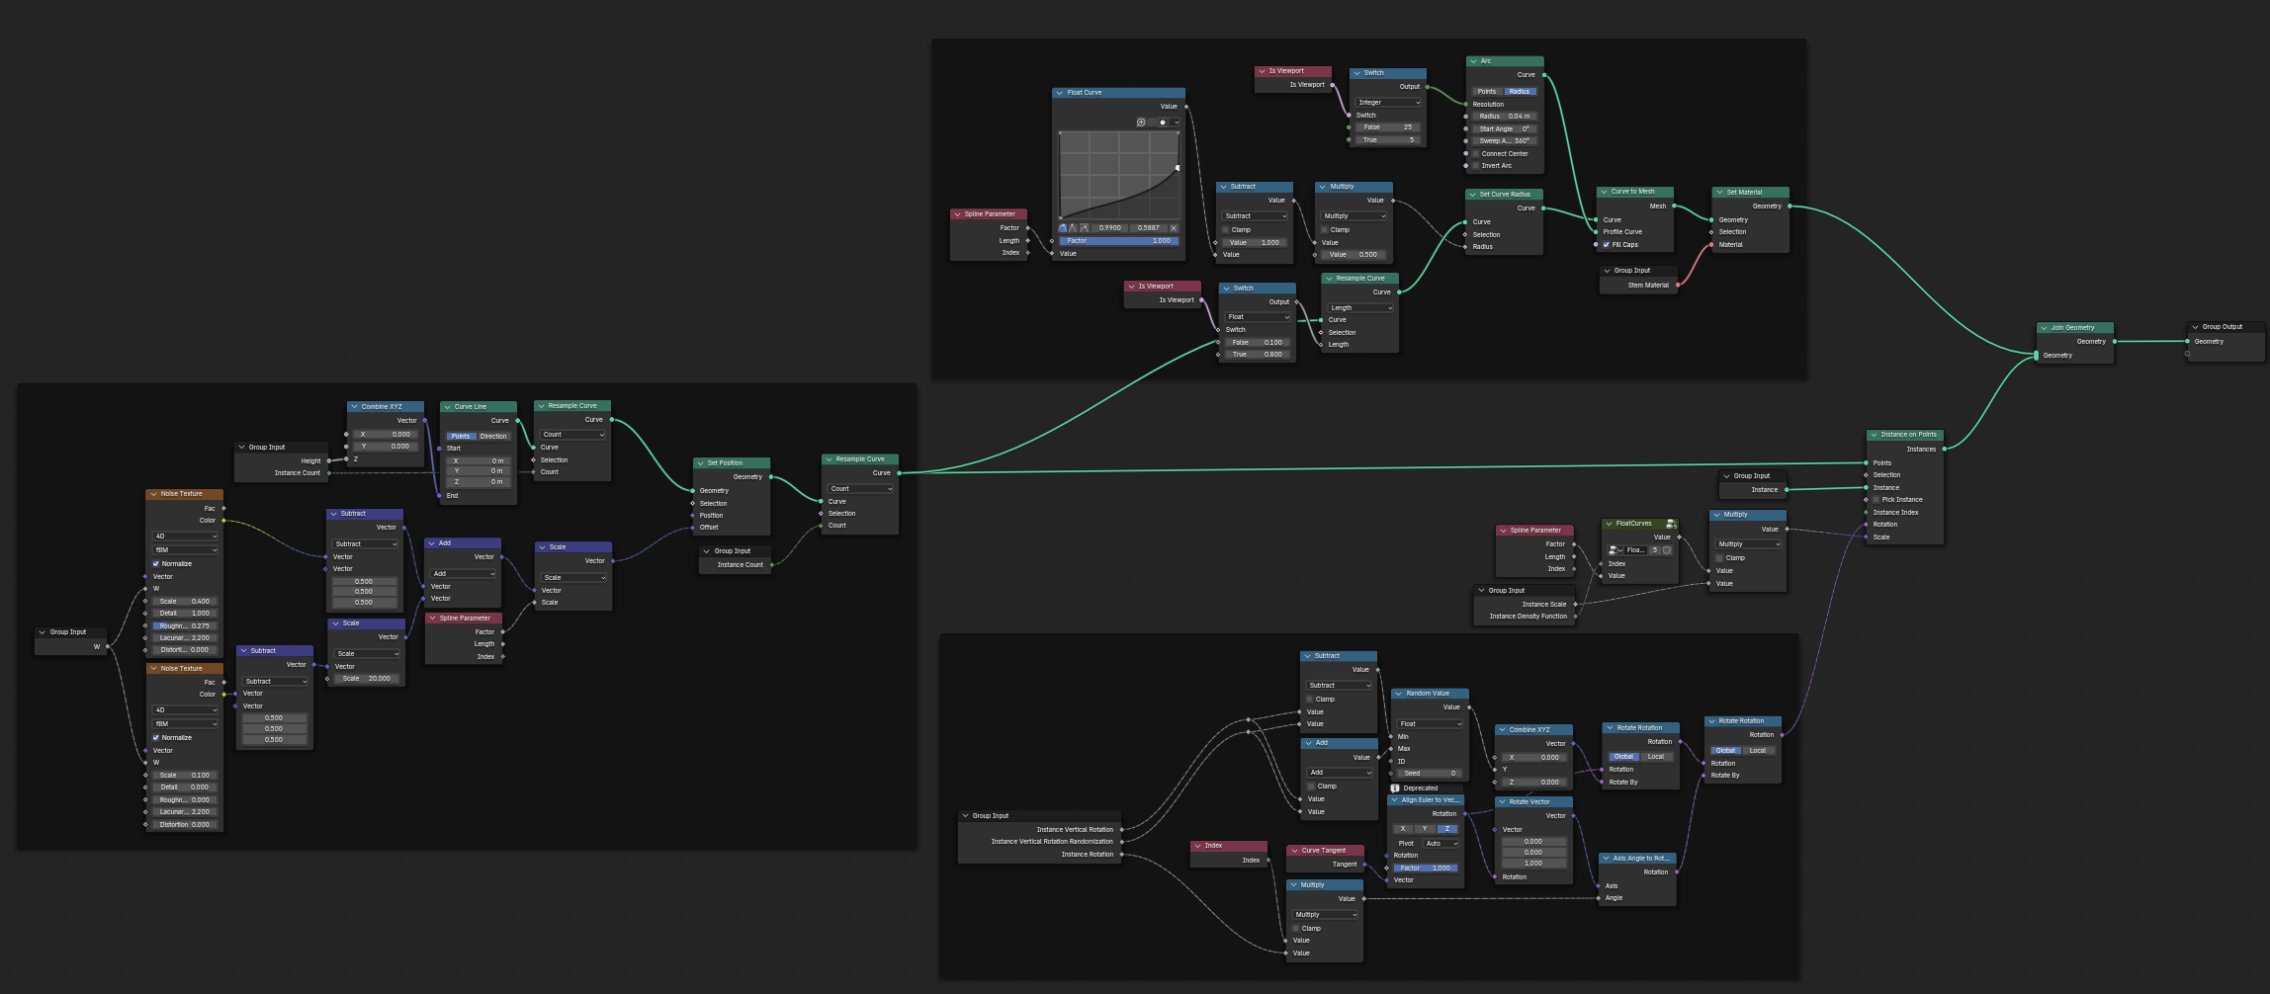Screen dimensions: 2270x994
Task: Enable Clamp on the Multiply math node
Action: click(1324, 230)
